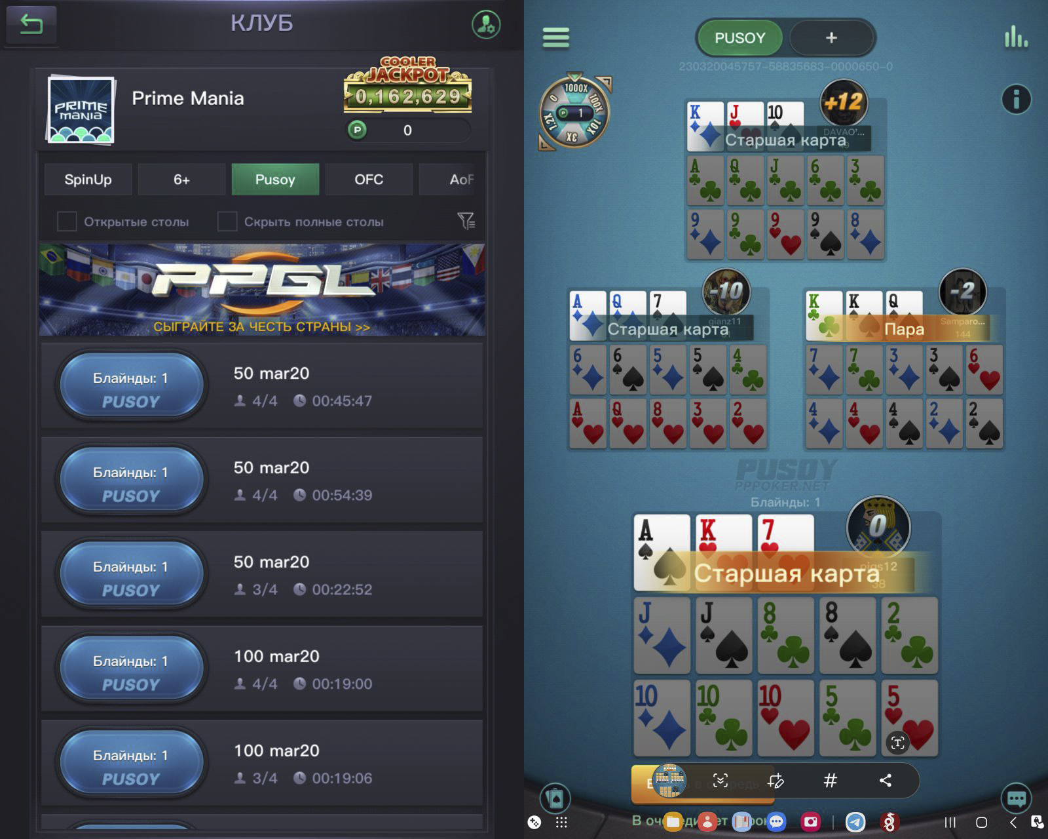Open the 100 mar20 table with 3/4 players

click(262, 763)
